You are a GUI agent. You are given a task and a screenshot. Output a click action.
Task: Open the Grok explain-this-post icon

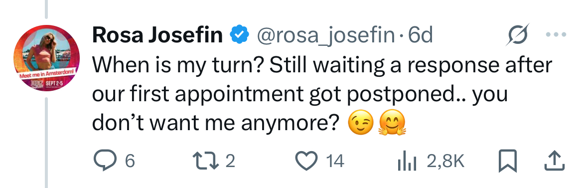pyautogui.click(x=517, y=35)
